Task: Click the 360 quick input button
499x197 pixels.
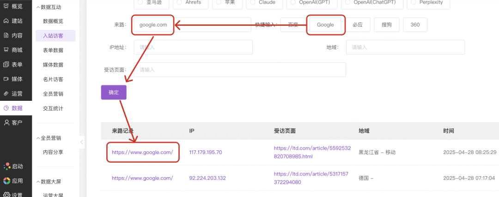Action: tap(415, 25)
